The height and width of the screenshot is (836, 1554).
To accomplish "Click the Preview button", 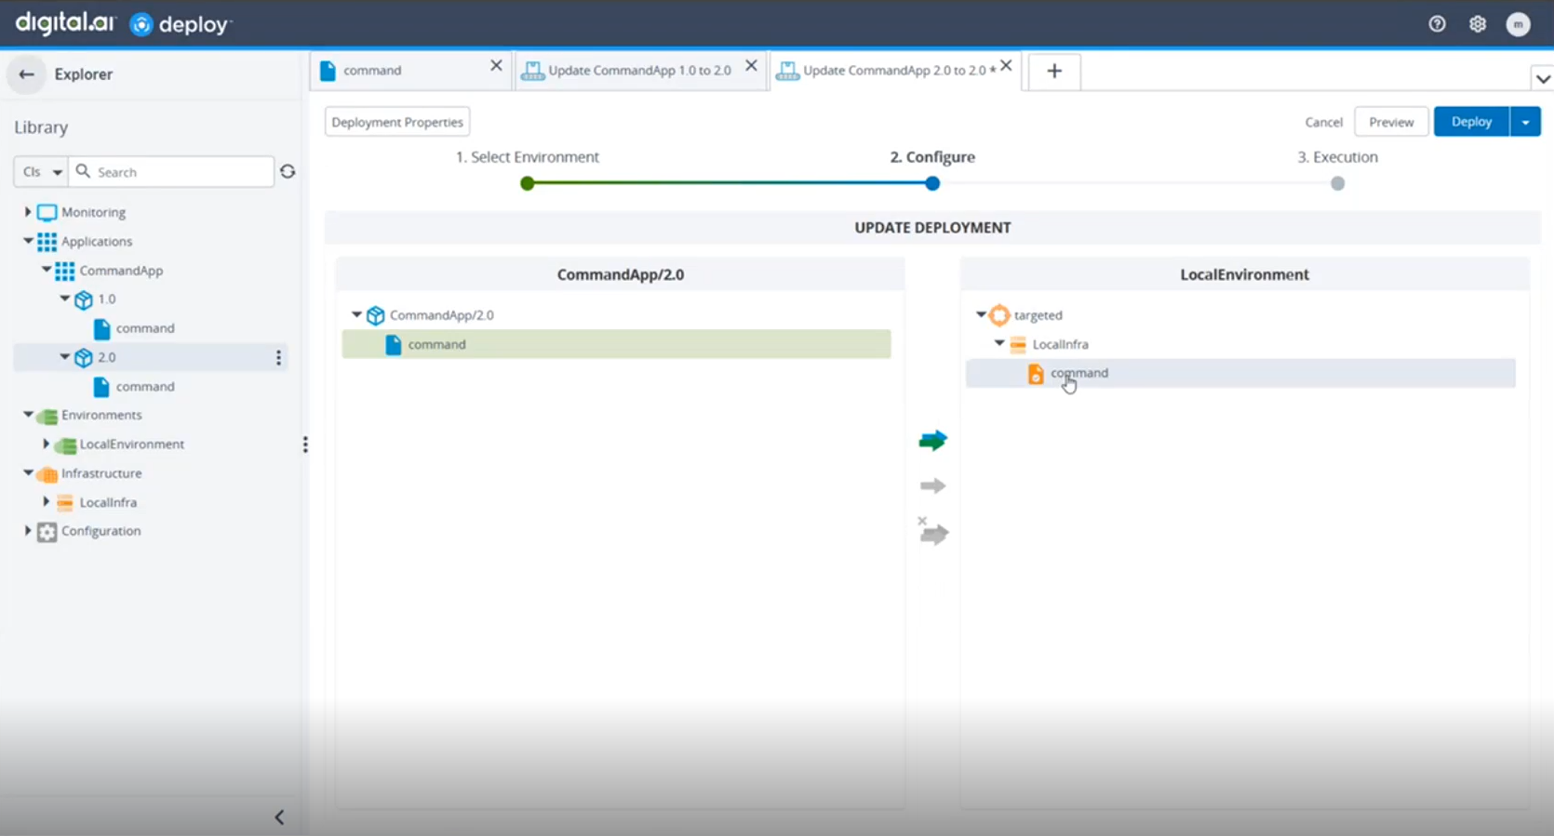I will pos(1390,122).
